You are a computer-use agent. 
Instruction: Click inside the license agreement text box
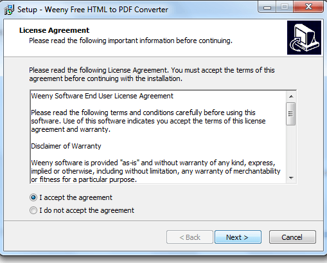pos(159,137)
